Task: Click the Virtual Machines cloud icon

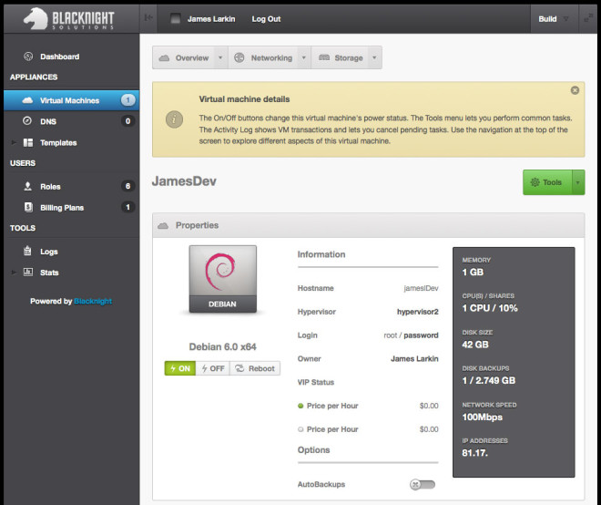Action: pyautogui.click(x=27, y=100)
